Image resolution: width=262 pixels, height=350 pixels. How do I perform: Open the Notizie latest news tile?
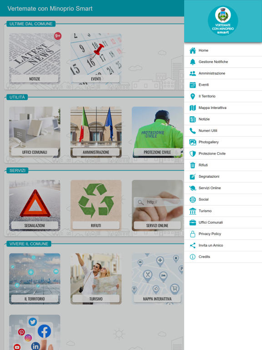tap(35, 59)
